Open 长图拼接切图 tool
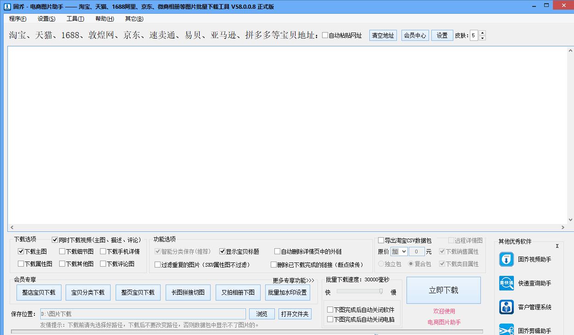The width and height of the screenshot is (574, 335). click(188, 292)
